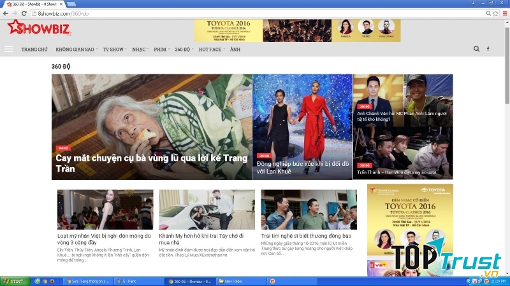
Task: Switch to 'Sửa Trang thông tin' taskbar window
Action: 88,281
